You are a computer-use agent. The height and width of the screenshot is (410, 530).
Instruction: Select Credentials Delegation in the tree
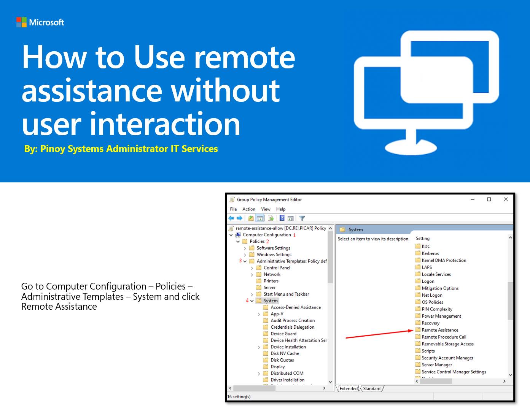(x=293, y=327)
